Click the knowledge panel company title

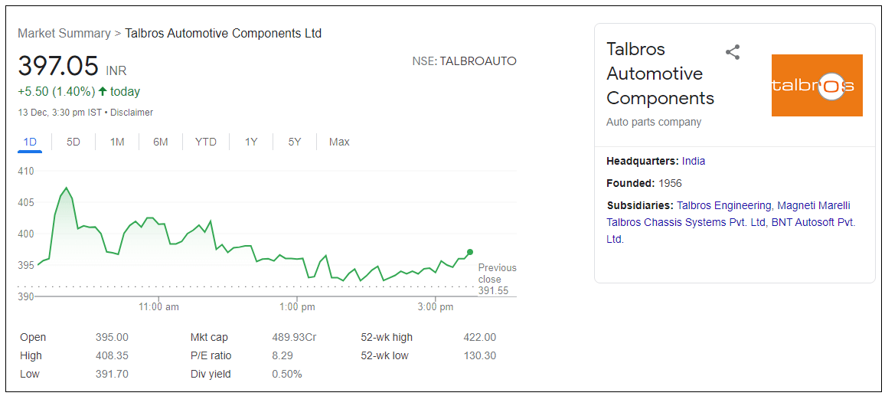click(660, 74)
